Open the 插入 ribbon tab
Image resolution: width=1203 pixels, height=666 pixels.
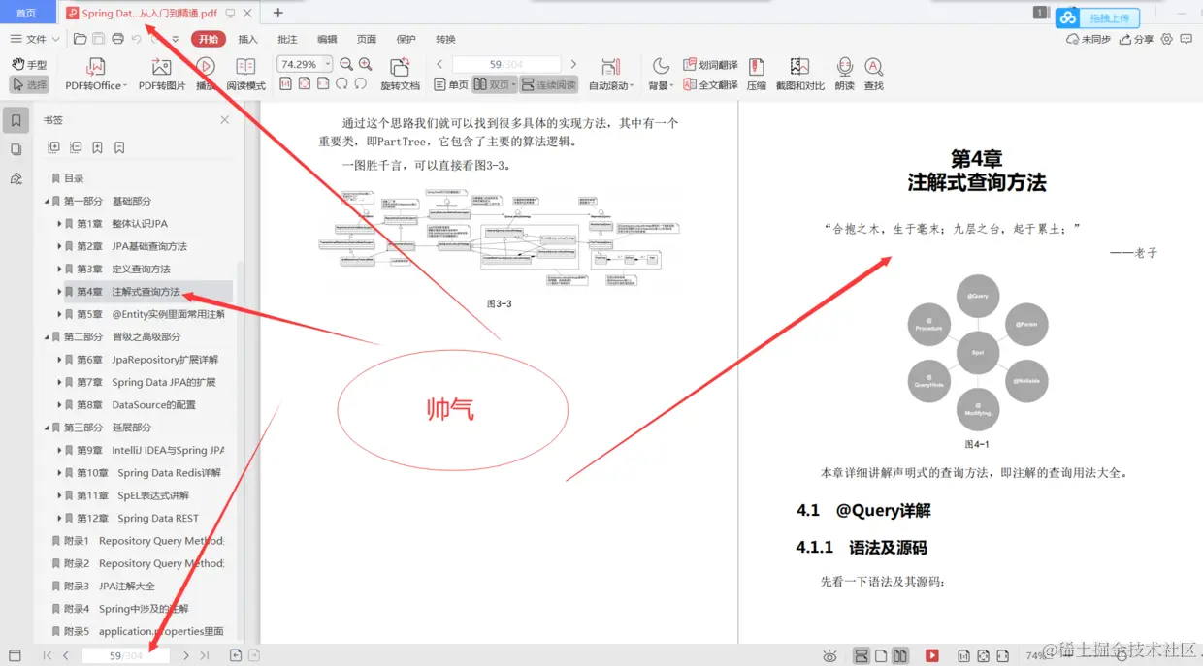click(248, 39)
